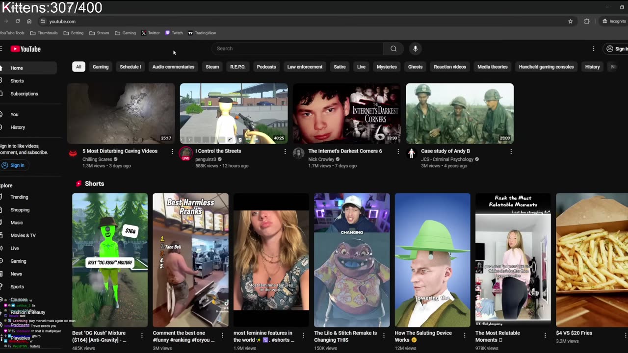Open browser extensions puzzle icon
This screenshot has height=353, width=628.
coord(587,22)
